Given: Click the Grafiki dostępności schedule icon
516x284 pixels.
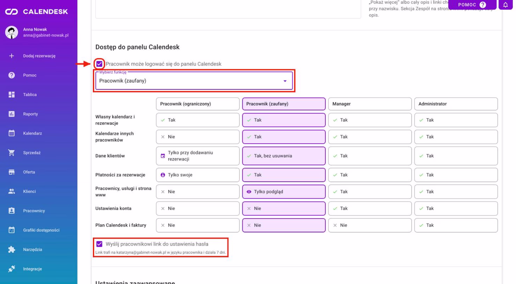Looking at the screenshot, I should pos(12,230).
